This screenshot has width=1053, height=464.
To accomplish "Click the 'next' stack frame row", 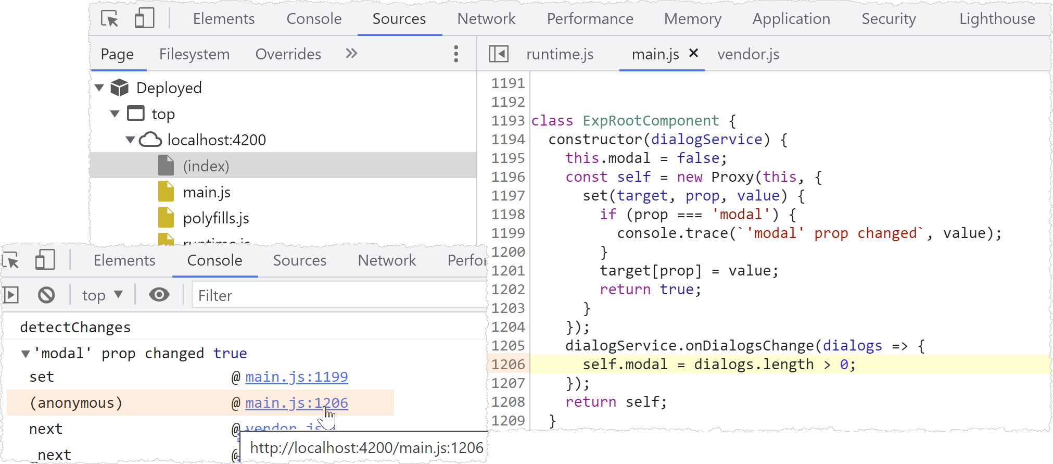I will (46, 429).
